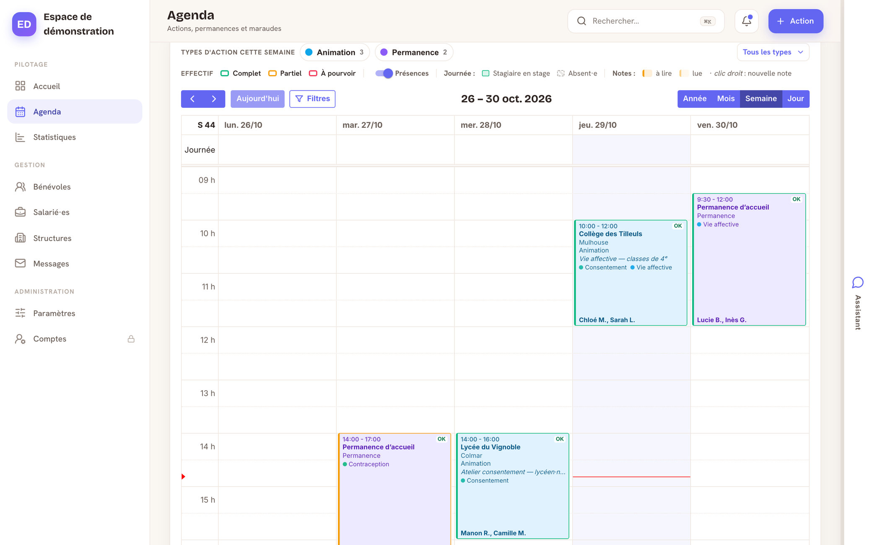Open the Assistant chat bubble icon
The image size is (872, 545).
point(857,283)
